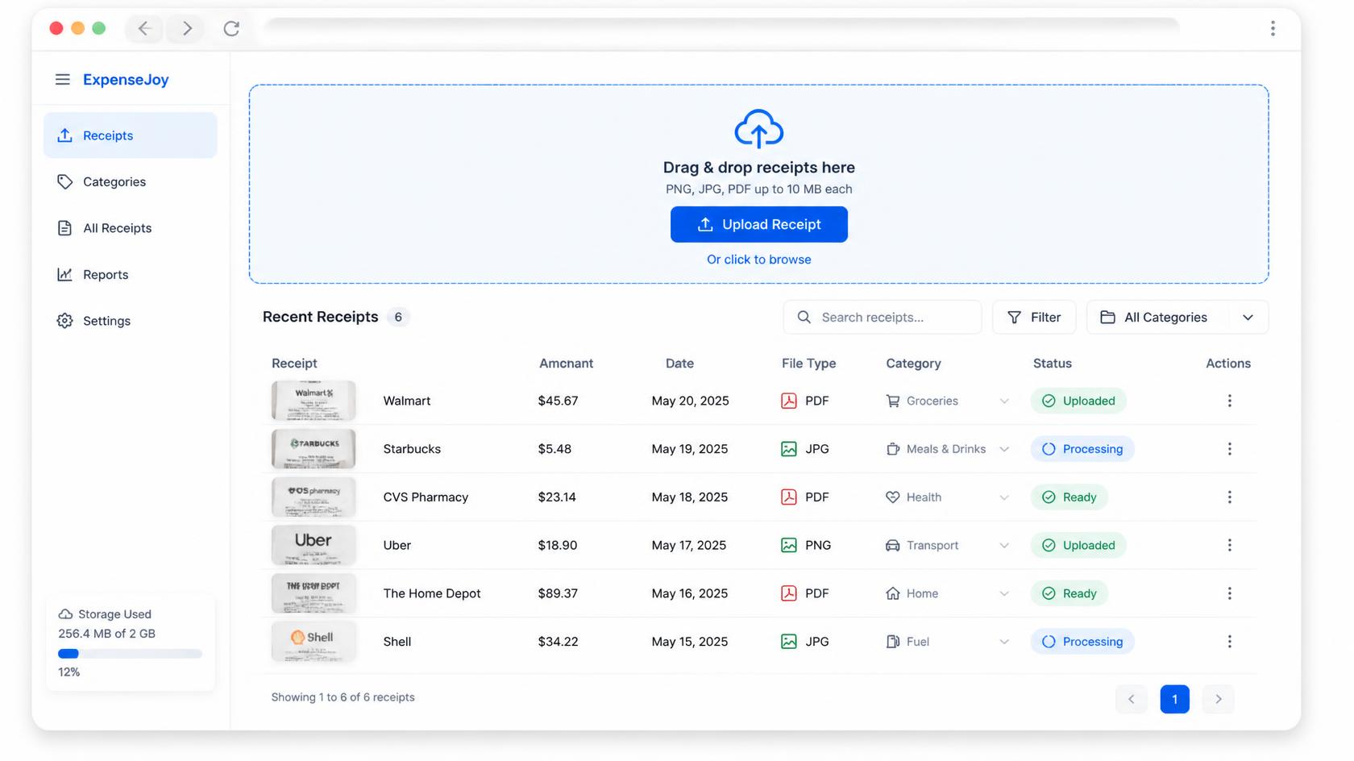Image resolution: width=1354 pixels, height=761 pixels.
Task: Click the Or click to browse link
Action: (x=758, y=260)
